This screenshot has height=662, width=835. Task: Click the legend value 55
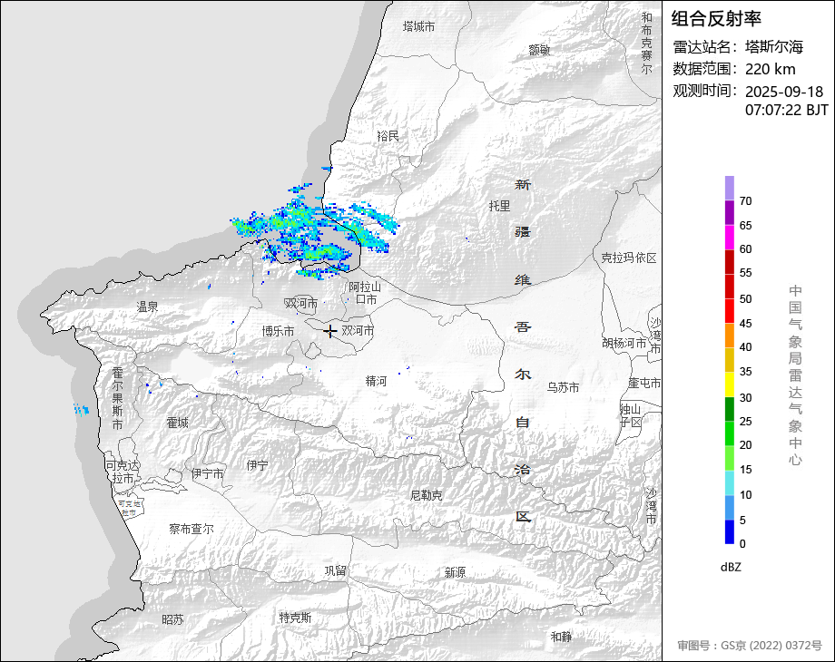pyautogui.click(x=745, y=273)
